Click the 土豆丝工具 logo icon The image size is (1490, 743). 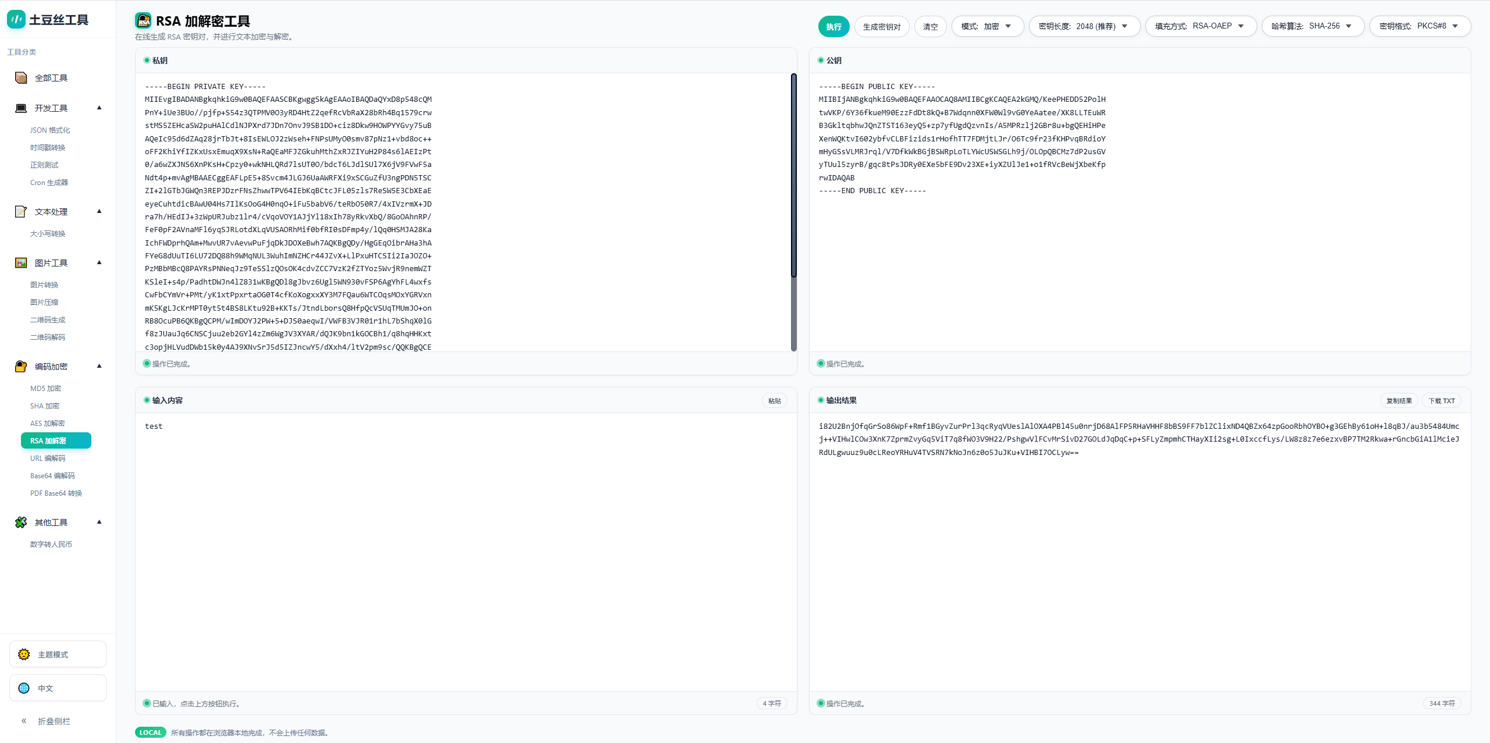point(16,19)
